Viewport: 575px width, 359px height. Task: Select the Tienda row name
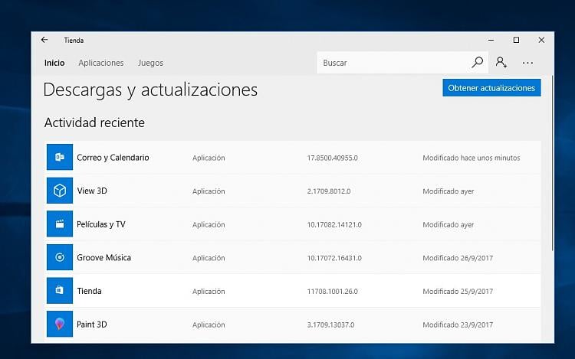89,291
